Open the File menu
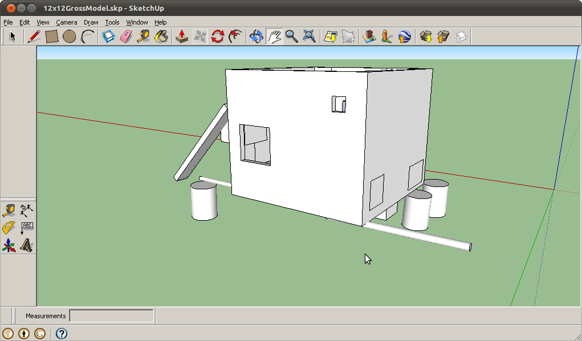 (8, 22)
